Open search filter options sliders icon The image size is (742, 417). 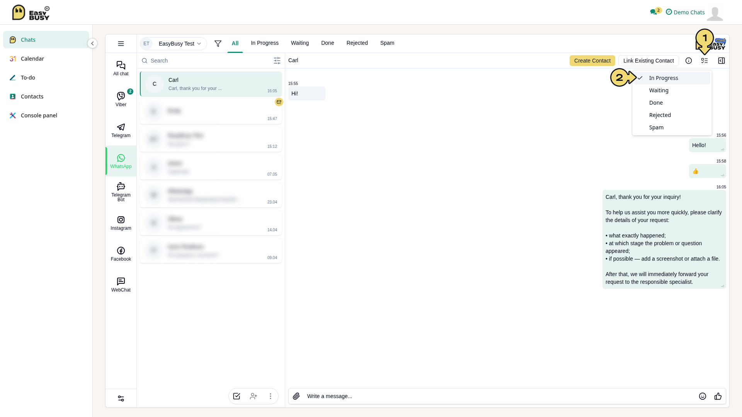[277, 61]
